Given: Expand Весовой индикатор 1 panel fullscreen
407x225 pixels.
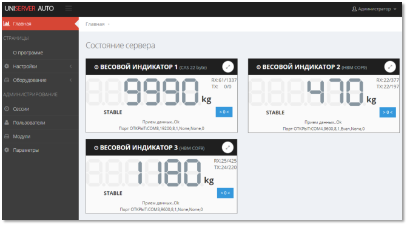Looking at the screenshot, I should point(228,67).
